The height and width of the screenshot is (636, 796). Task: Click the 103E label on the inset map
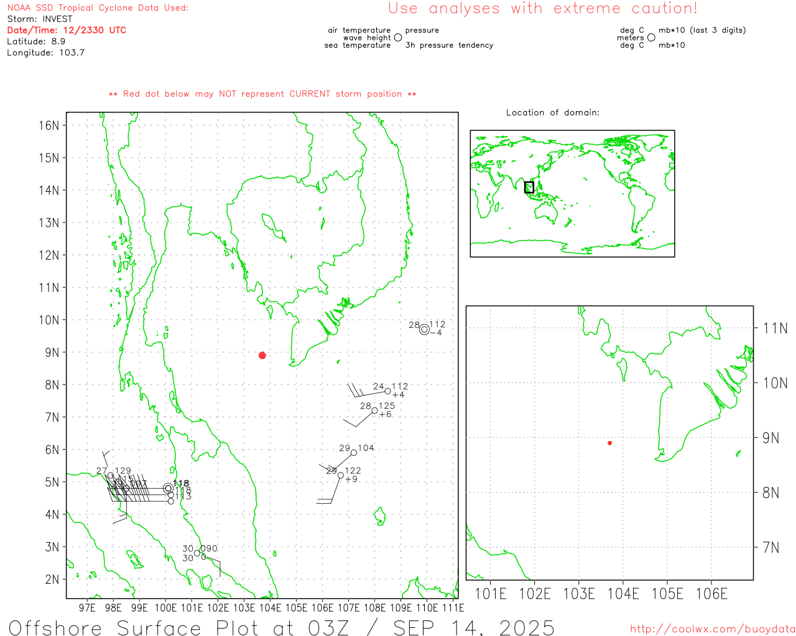[579, 594]
